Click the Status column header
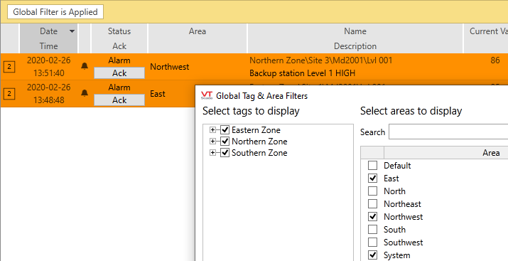Image resolution: width=508 pixels, height=261 pixels. [119, 31]
